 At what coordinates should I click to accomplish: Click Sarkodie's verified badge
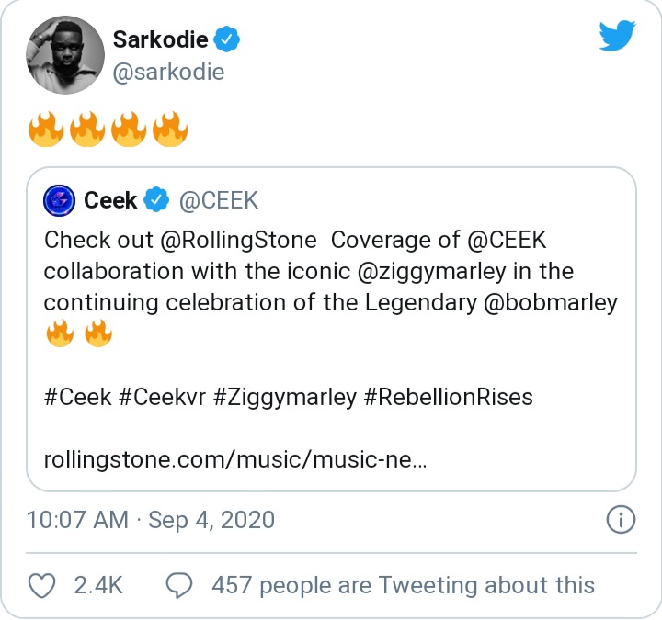tap(227, 39)
